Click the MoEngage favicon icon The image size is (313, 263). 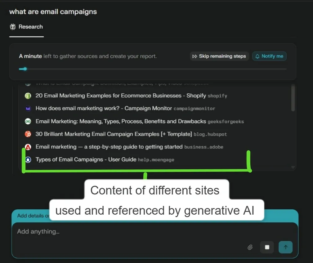point(28,160)
